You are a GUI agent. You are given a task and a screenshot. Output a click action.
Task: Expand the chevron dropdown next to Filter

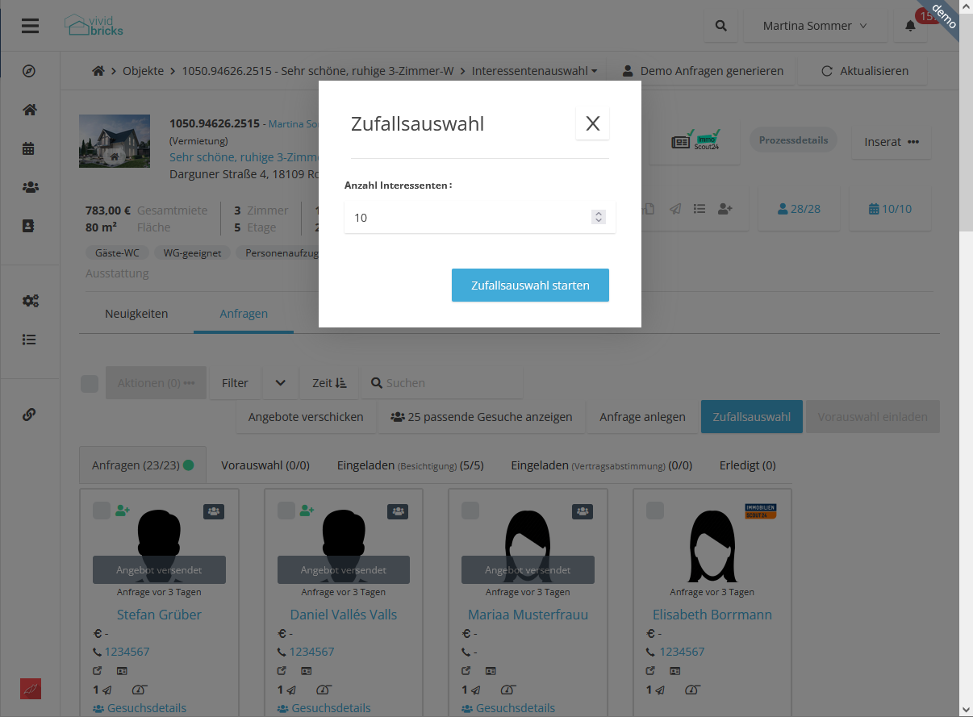coord(281,383)
